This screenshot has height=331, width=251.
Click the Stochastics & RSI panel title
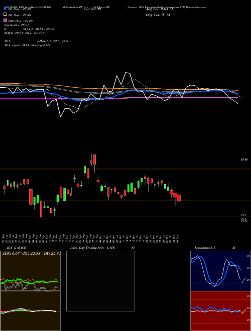click(215, 248)
